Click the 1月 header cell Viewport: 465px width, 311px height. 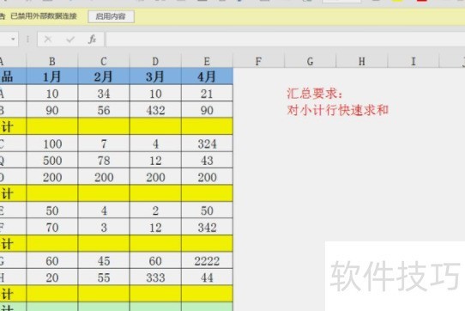(x=52, y=76)
